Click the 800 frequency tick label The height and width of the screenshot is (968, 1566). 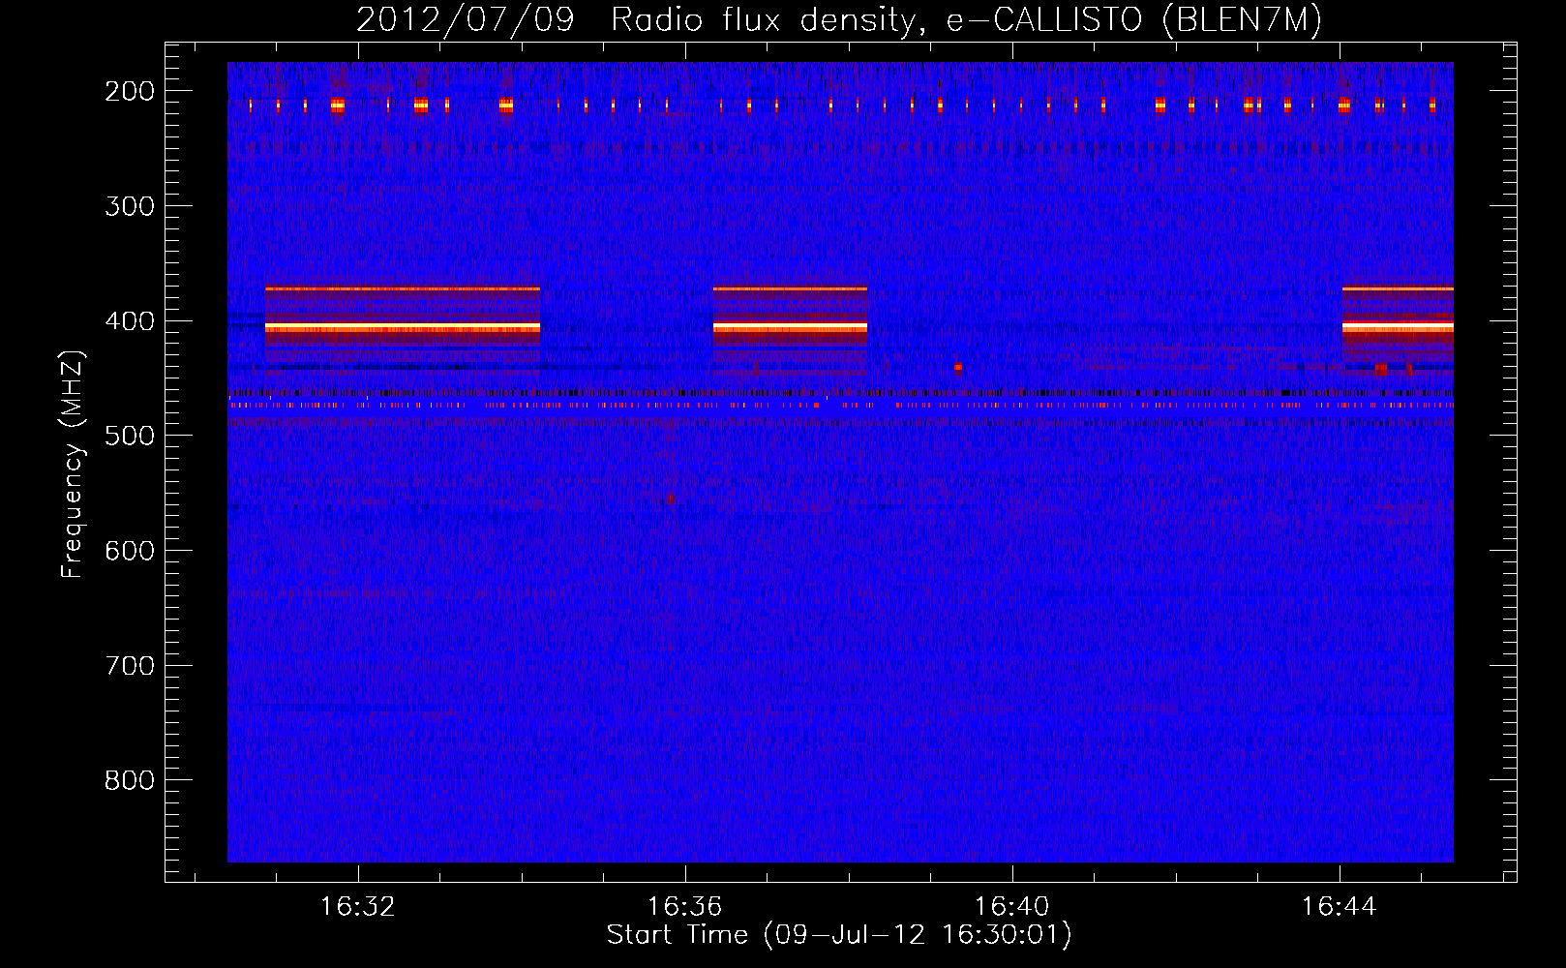click(x=129, y=780)
